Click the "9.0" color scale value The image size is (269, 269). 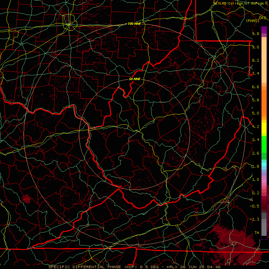click(x=256, y=47)
